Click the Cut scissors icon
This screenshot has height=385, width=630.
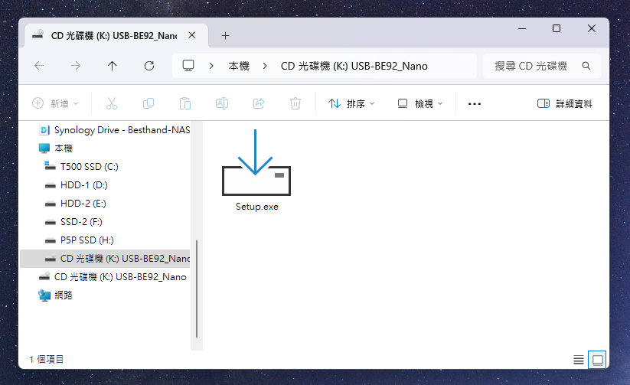tap(111, 103)
